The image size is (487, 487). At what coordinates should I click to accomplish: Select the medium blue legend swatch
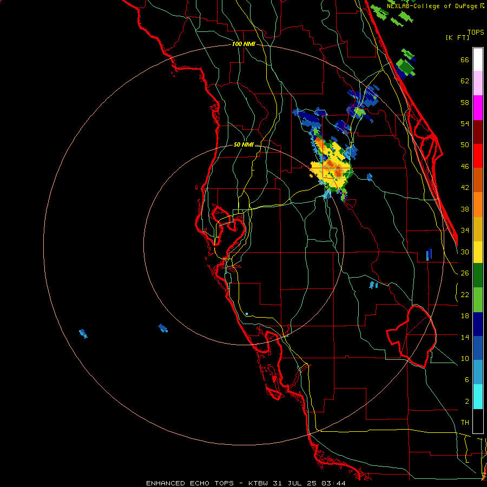tap(478, 348)
